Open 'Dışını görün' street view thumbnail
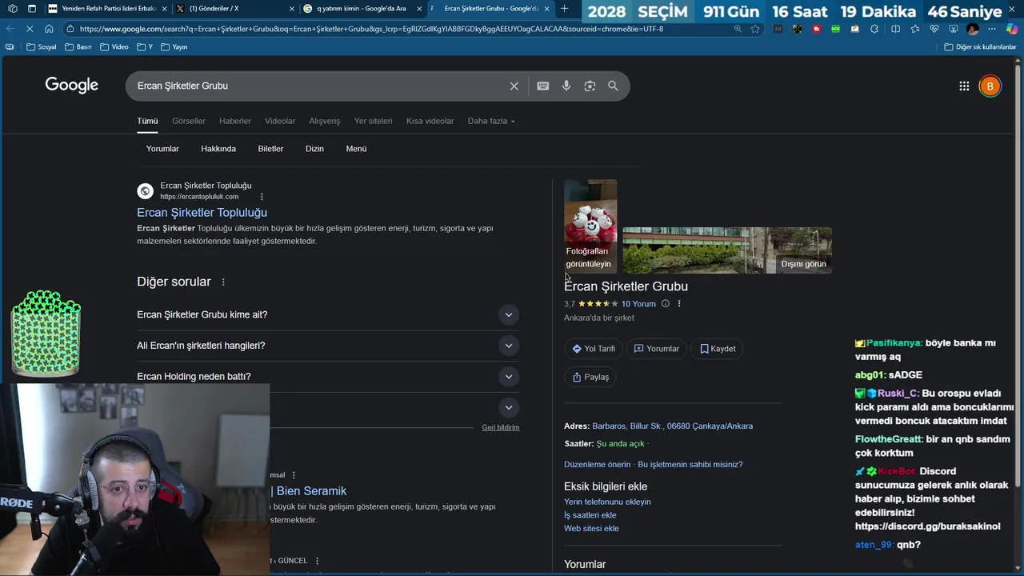This screenshot has height=576, width=1024. 727,250
